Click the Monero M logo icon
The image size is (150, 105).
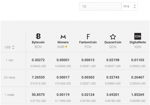coord(63,37)
